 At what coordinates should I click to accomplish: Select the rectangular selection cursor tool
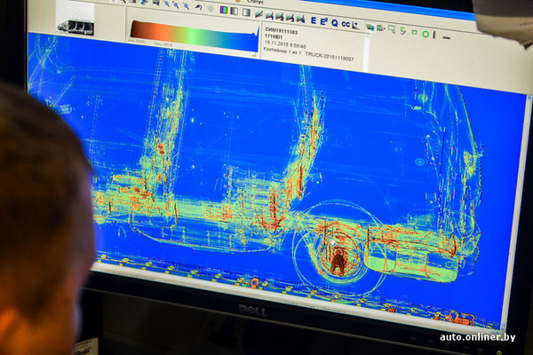point(392,29)
